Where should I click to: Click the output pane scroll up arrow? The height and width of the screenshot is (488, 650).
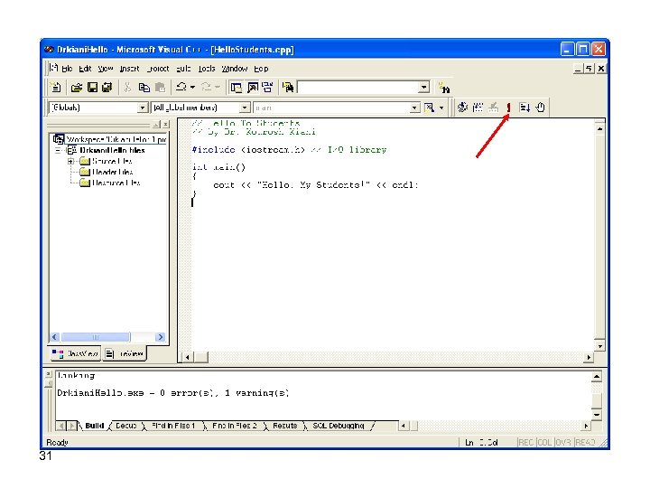pyautogui.click(x=596, y=376)
